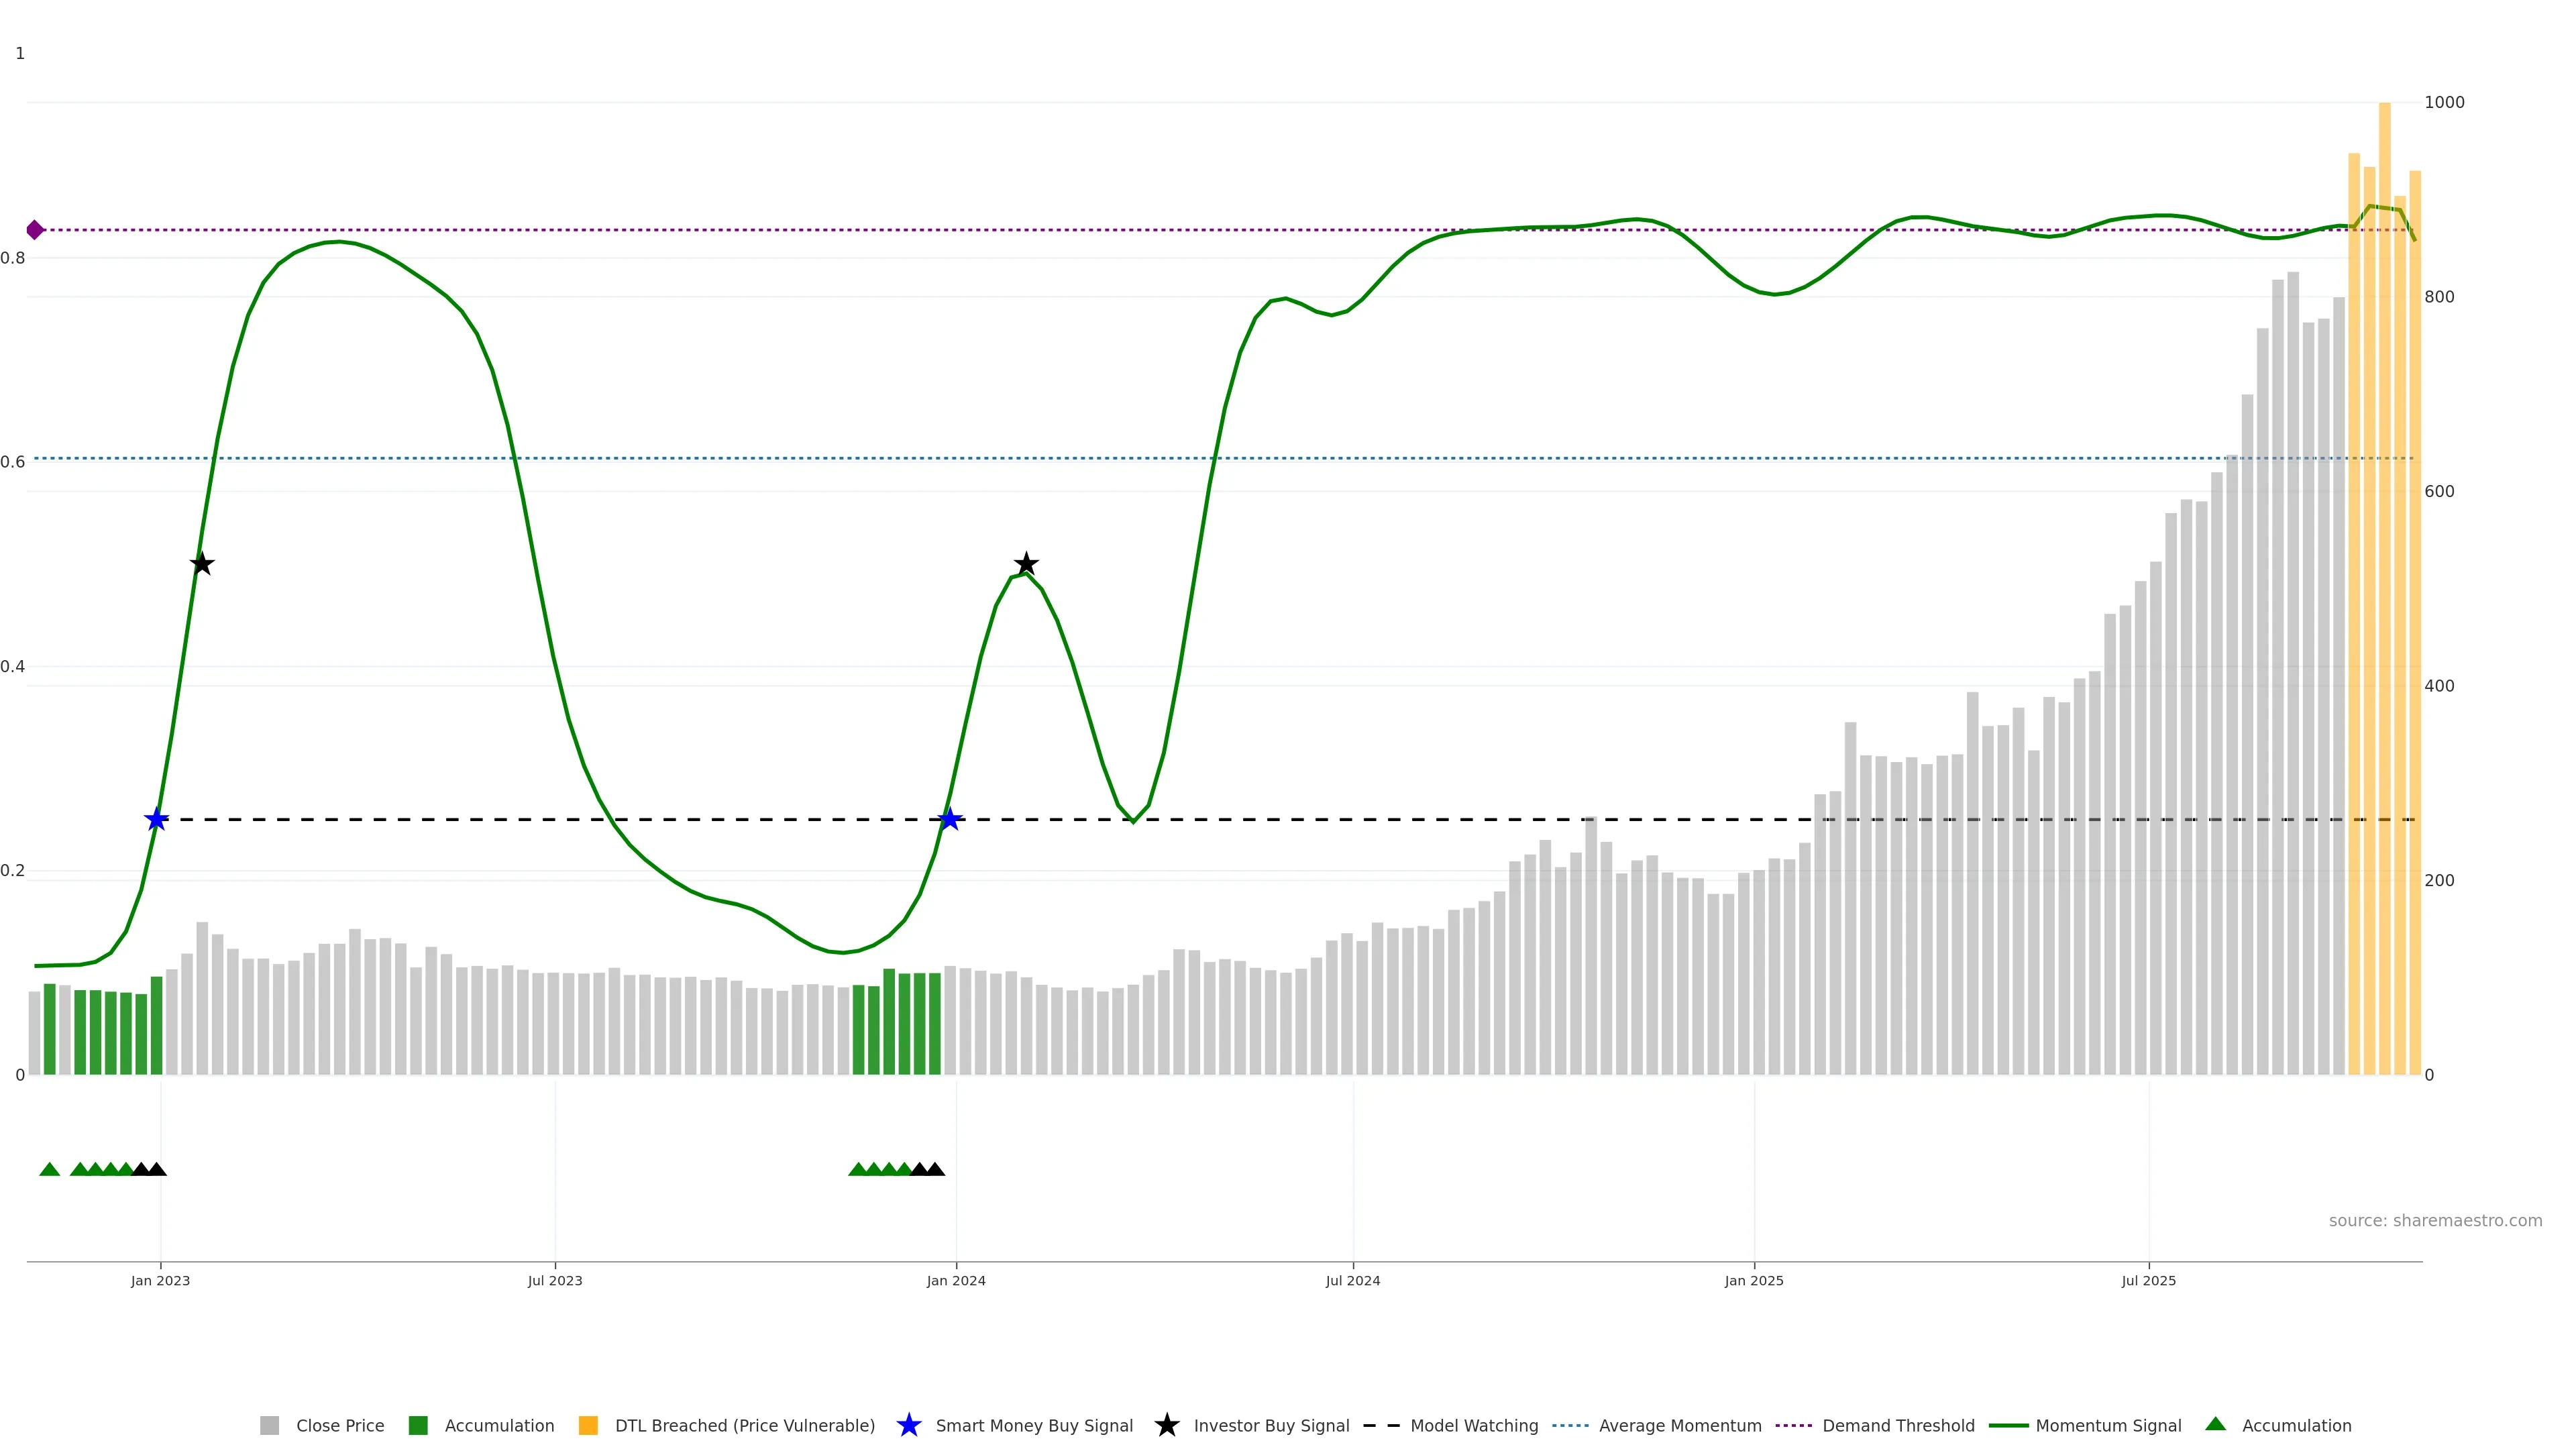Toggle Close Price series in legend
This screenshot has width=2576, height=1449.
tap(339, 1426)
